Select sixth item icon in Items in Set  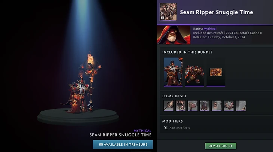229,106
